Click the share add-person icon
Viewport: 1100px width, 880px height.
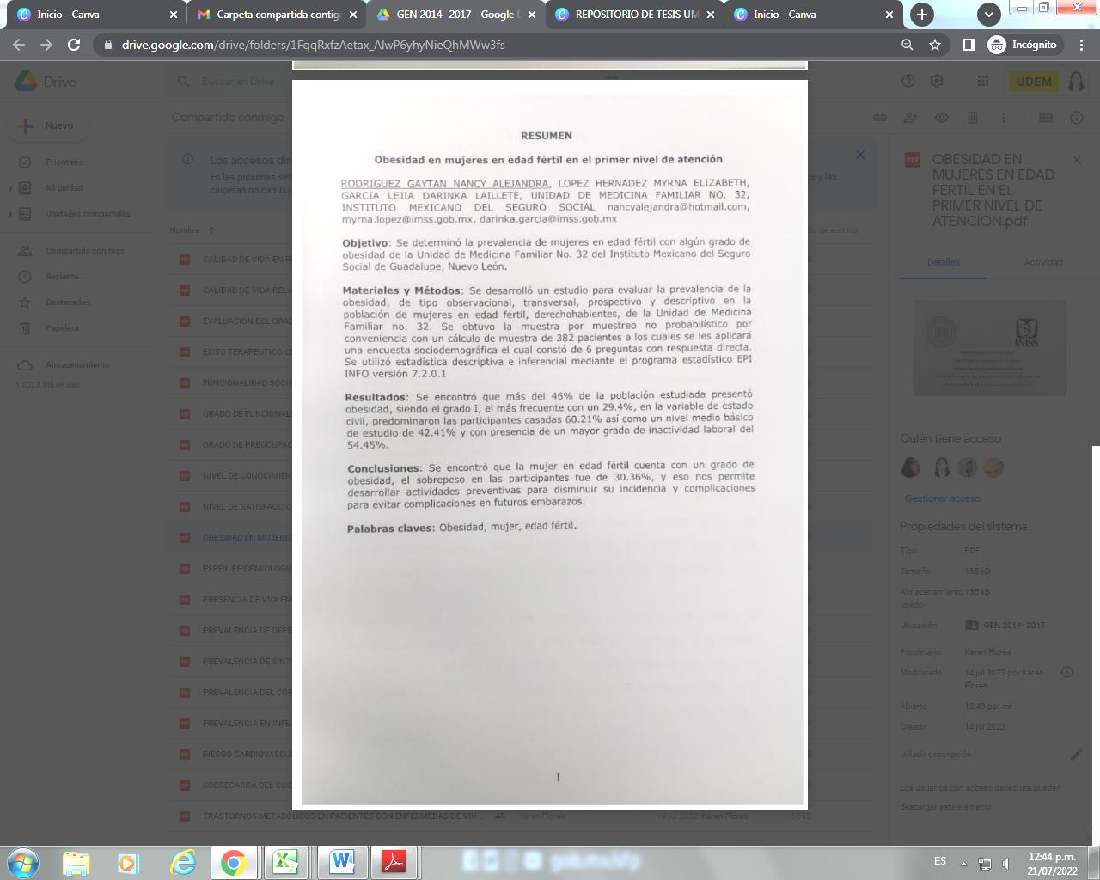pyautogui.click(x=911, y=118)
